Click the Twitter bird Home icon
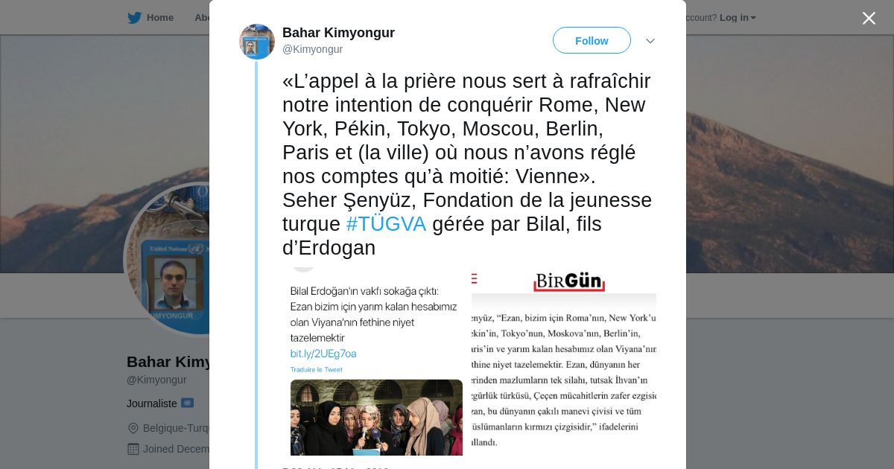Image resolution: width=894 pixels, height=469 pixels. (134, 18)
